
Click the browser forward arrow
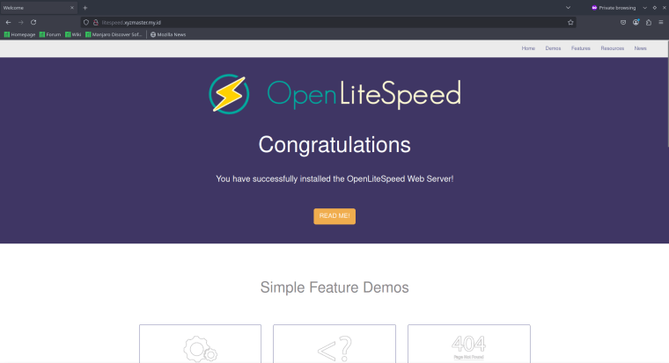point(20,23)
